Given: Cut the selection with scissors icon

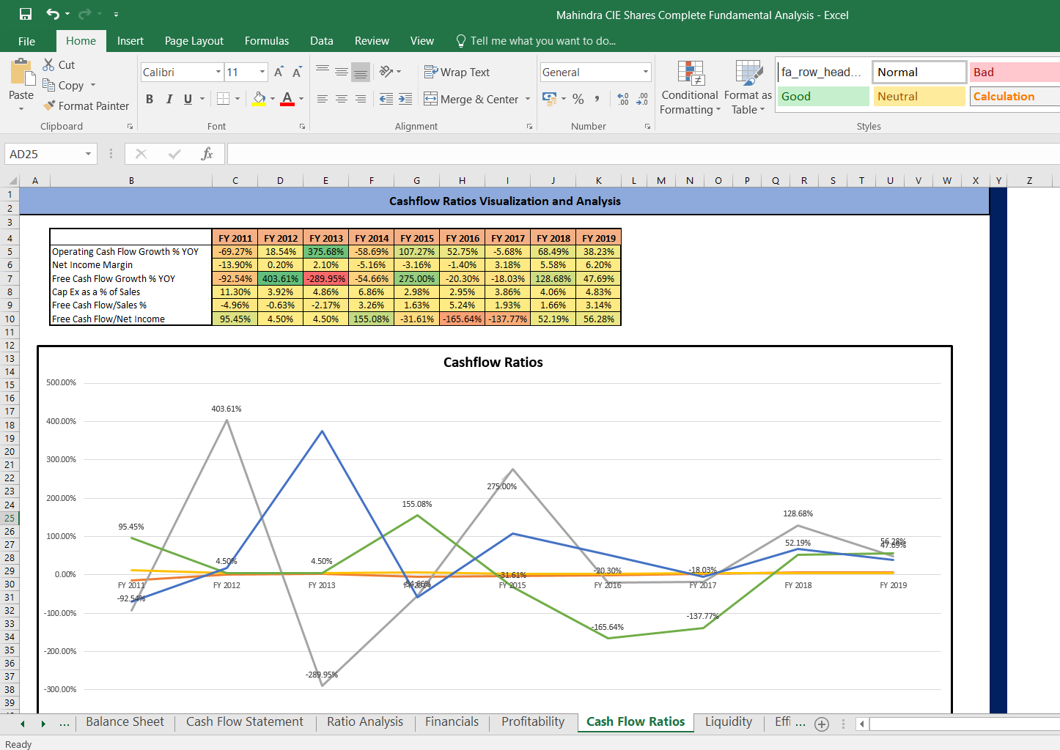Looking at the screenshot, I should pyautogui.click(x=49, y=64).
